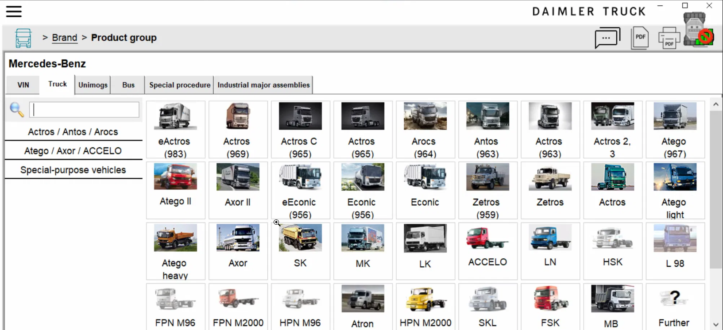Open the MB dump truck tile

tap(613, 307)
